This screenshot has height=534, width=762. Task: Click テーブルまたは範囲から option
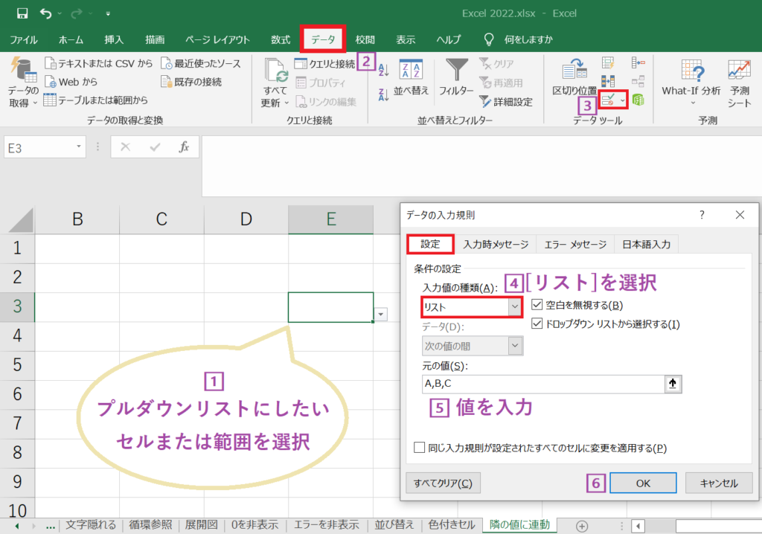[96, 100]
